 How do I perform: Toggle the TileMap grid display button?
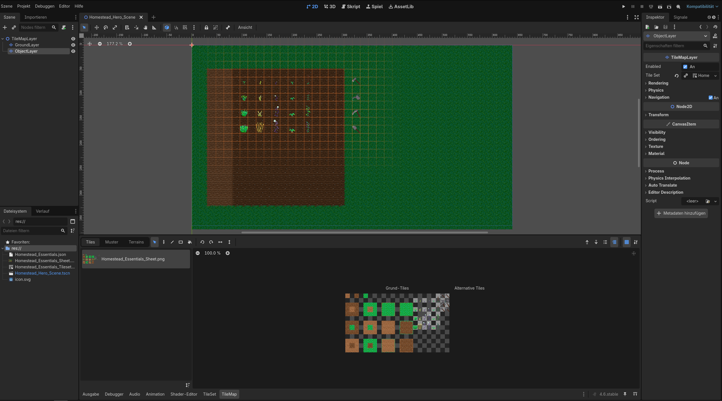627,242
